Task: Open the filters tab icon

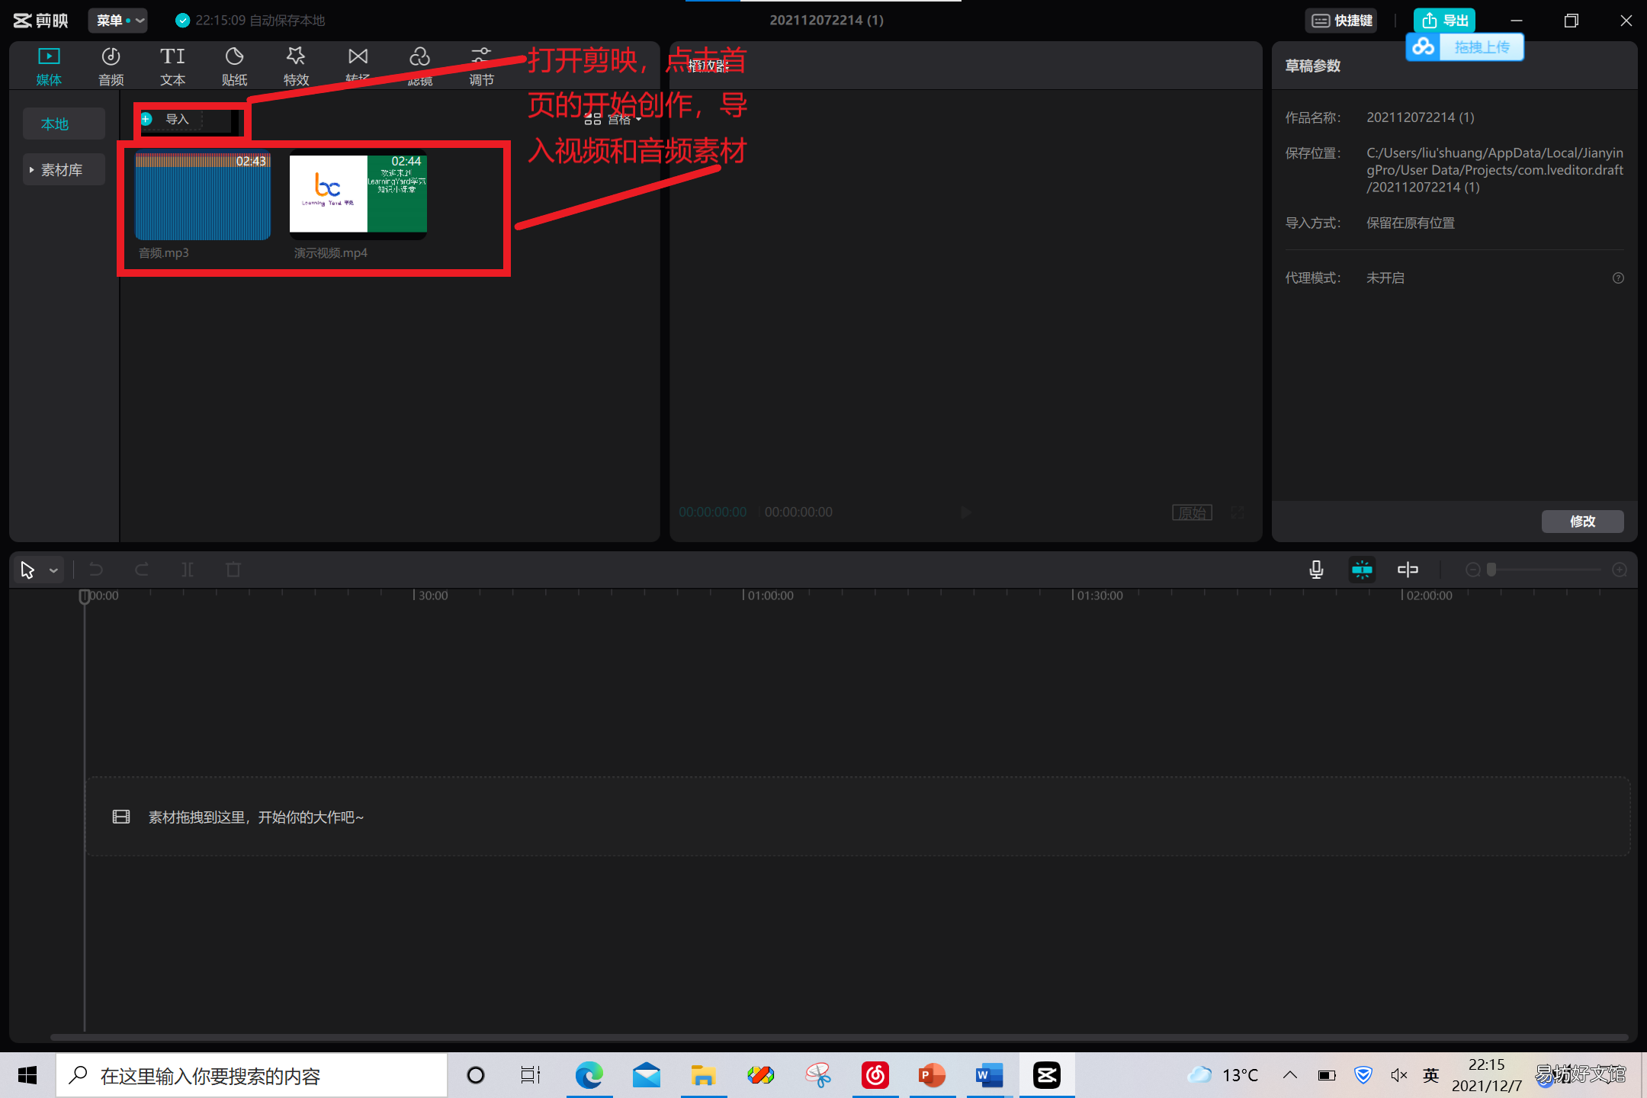Action: pyautogui.click(x=419, y=57)
